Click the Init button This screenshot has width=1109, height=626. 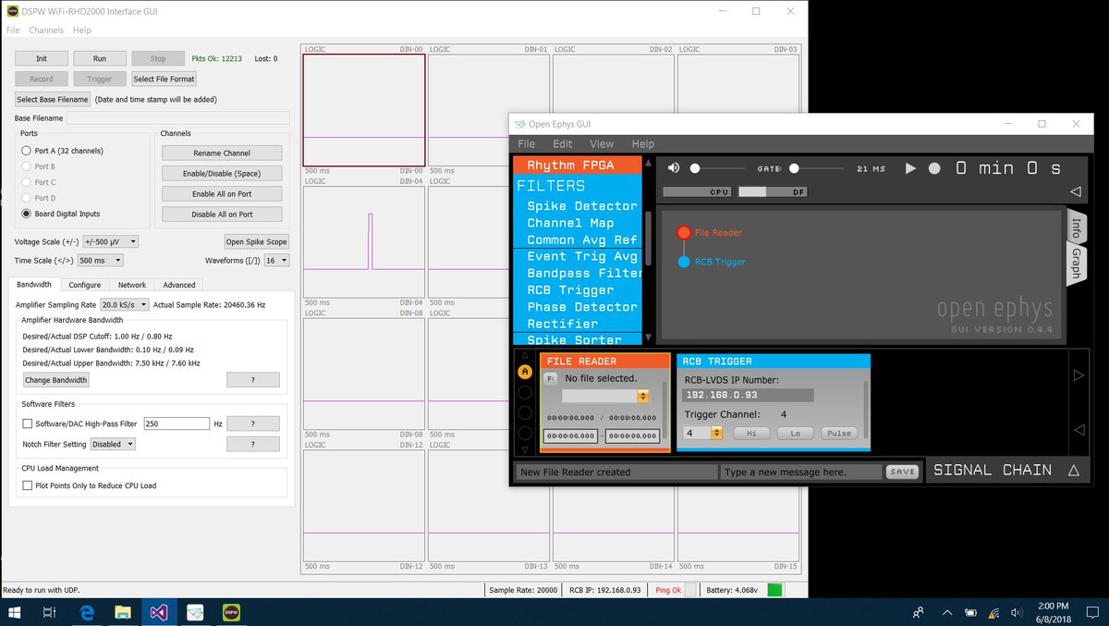pyautogui.click(x=42, y=58)
